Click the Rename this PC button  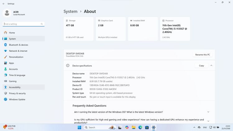pos(203,55)
